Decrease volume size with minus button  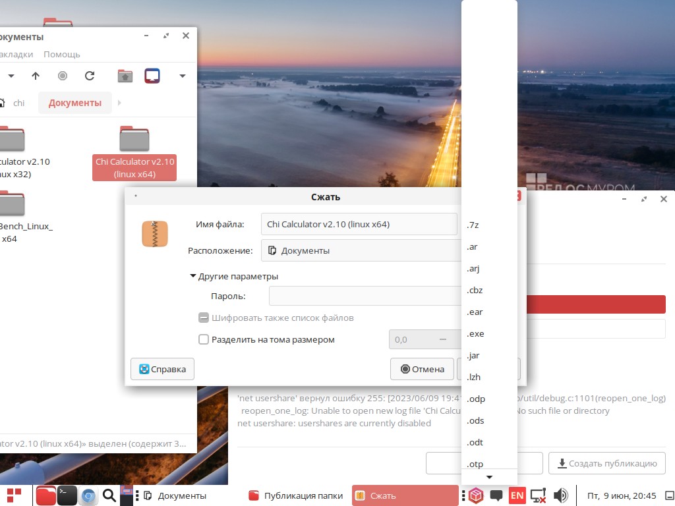pos(442,339)
